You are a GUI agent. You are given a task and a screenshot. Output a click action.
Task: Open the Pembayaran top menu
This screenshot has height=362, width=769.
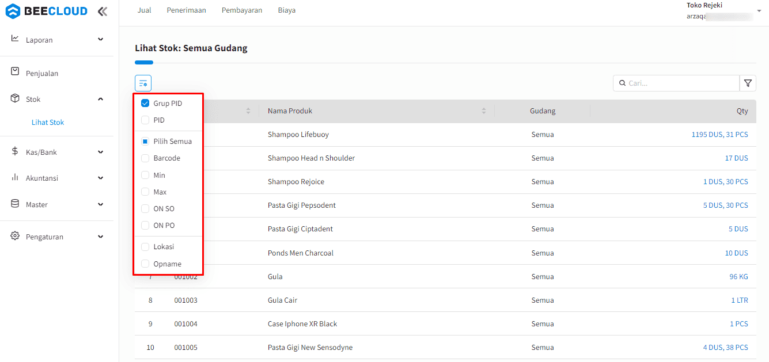tap(242, 10)
